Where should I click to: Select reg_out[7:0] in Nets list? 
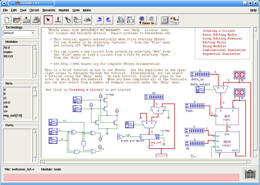tap(13, 115)
